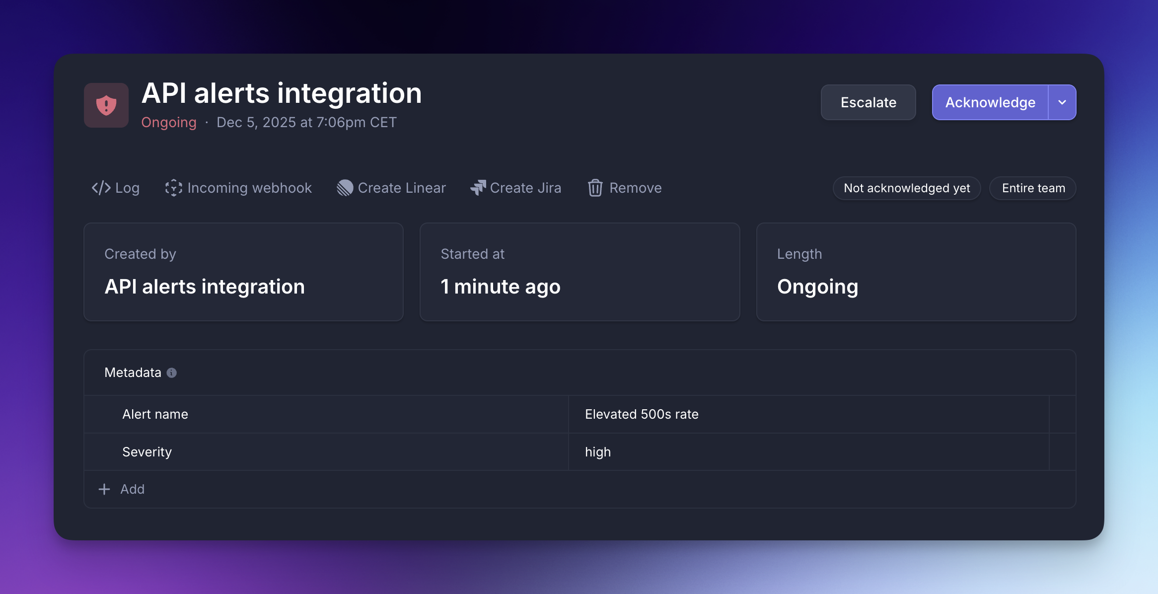This screenshot has height=594, width=1158.
Task: Remove the incident using the trash icon
Action: (596, 188)
